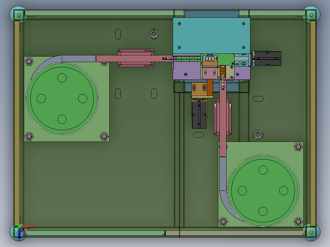Select the black cylinder below the orange bracket
330x247 pixels.
199,115
